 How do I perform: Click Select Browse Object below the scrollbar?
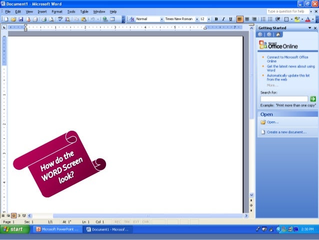[251, 205]
